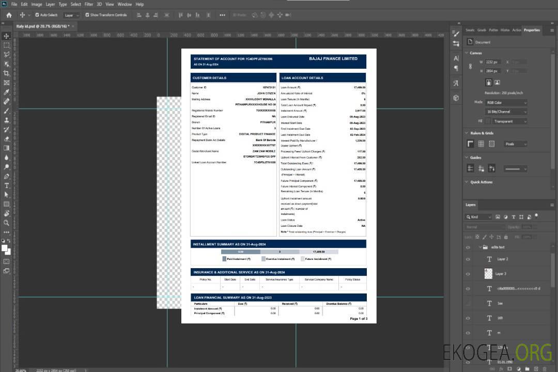Collapse the Canvas section
The height and width of the screenshot is (372, 558).
click(467, 53)
